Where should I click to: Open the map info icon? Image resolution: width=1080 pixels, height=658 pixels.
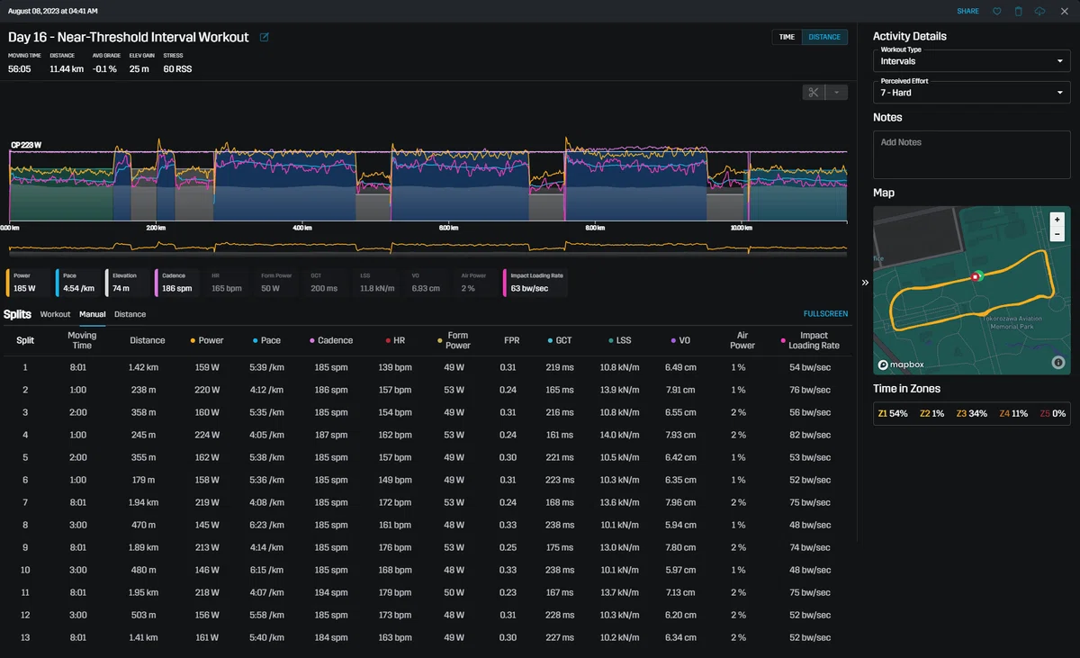(1057, 363)
